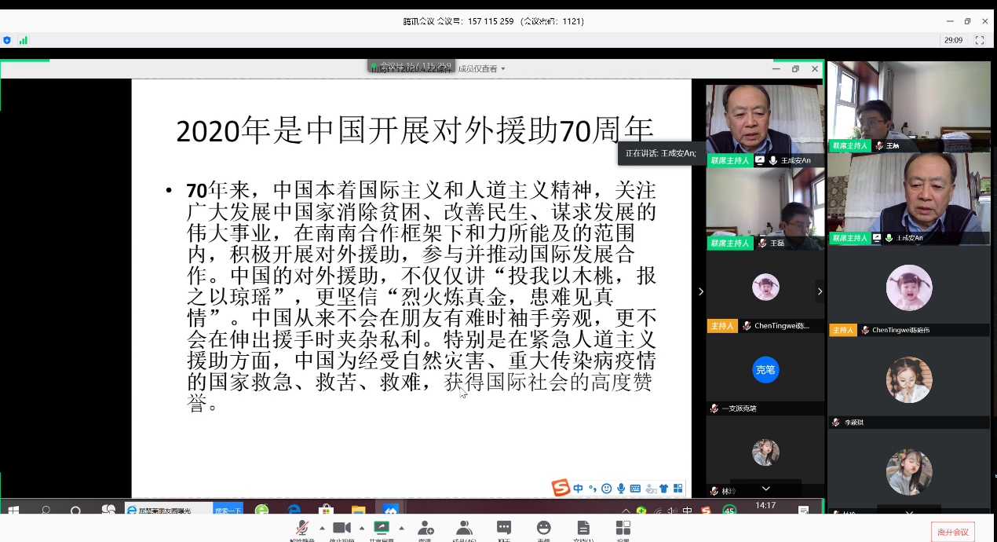
Task: Expand video options arrow beside camera
Action: pos(362,527)
